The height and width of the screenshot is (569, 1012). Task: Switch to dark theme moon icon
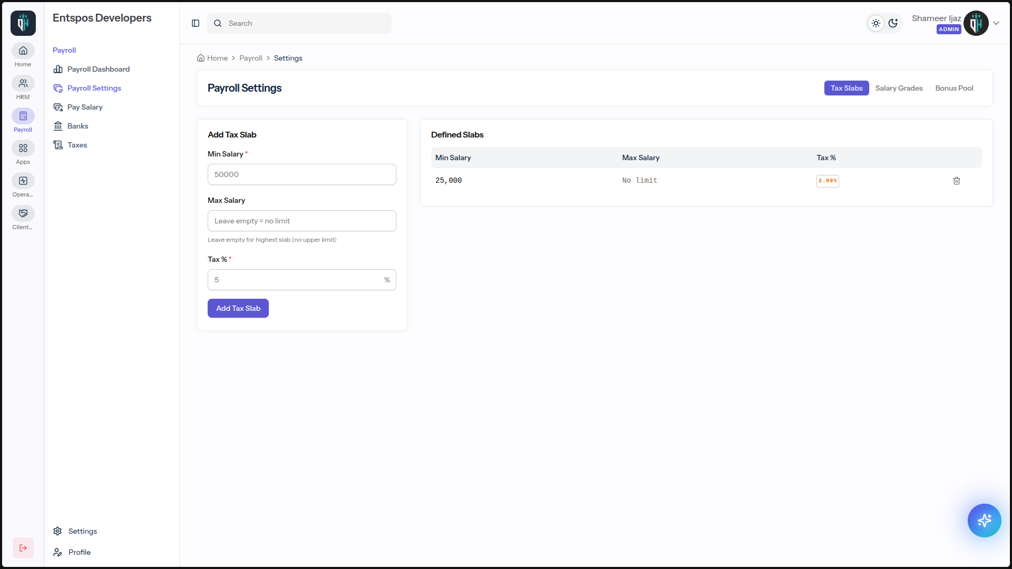(893, 23)
